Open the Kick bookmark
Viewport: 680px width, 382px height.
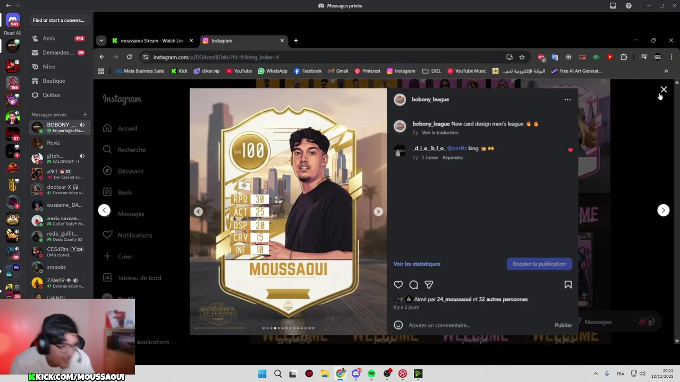(x=179, y=71)
